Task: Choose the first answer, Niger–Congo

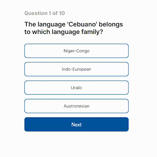Action: click(77, 51)
